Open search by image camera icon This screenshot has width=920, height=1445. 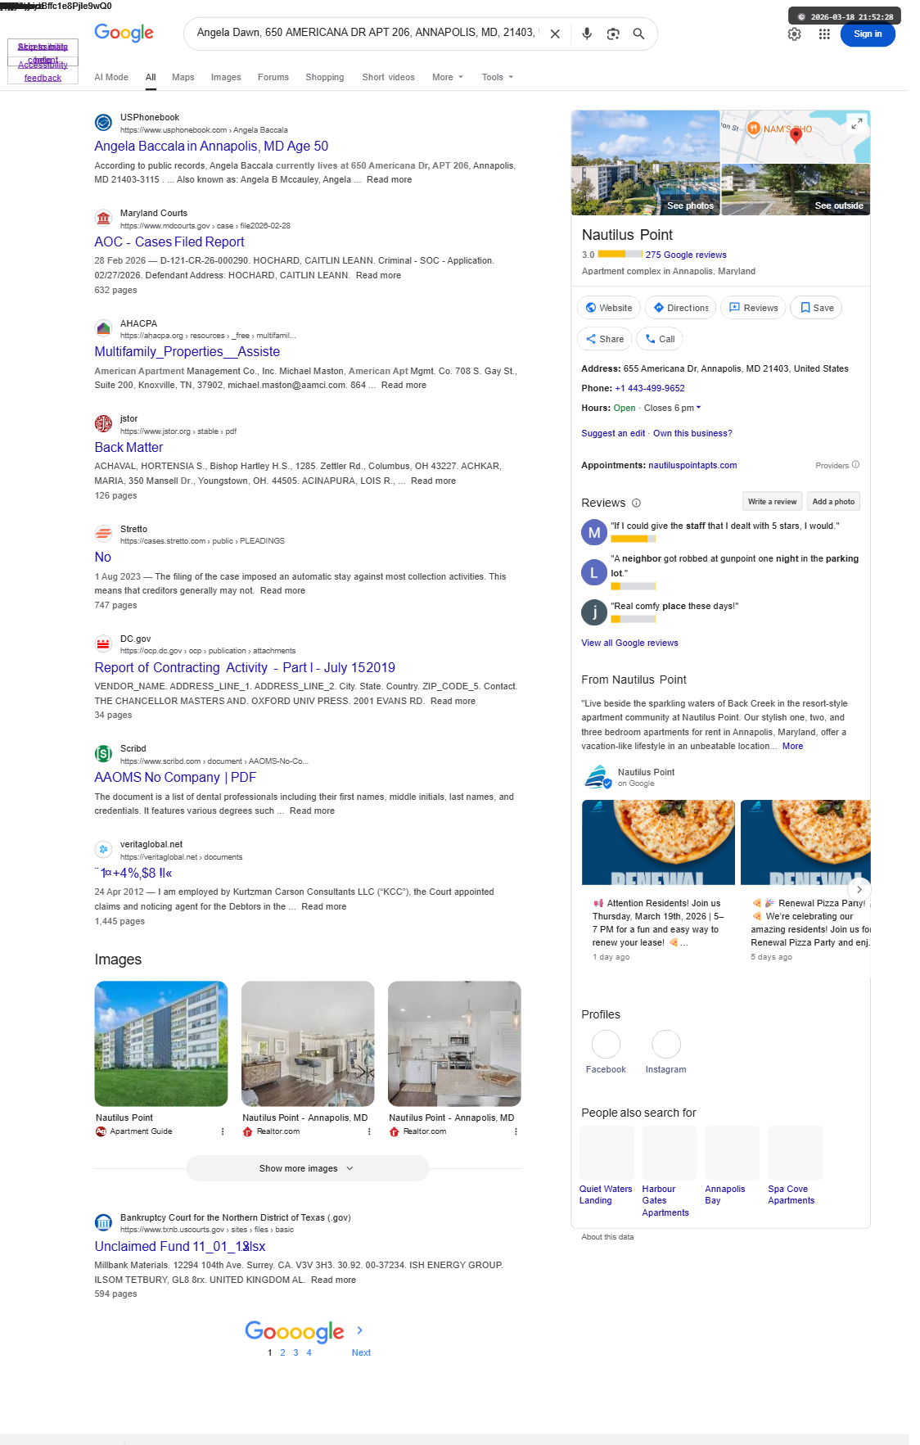point(613,34)
